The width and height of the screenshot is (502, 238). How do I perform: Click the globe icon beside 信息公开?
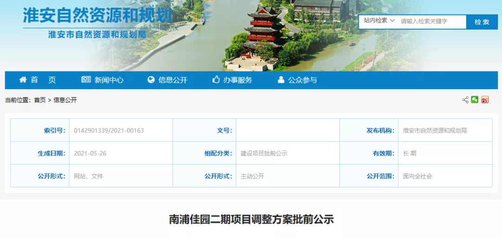151,80
